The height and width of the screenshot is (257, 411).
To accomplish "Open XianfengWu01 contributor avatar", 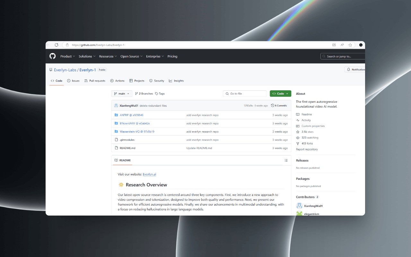I will [299, 206].
